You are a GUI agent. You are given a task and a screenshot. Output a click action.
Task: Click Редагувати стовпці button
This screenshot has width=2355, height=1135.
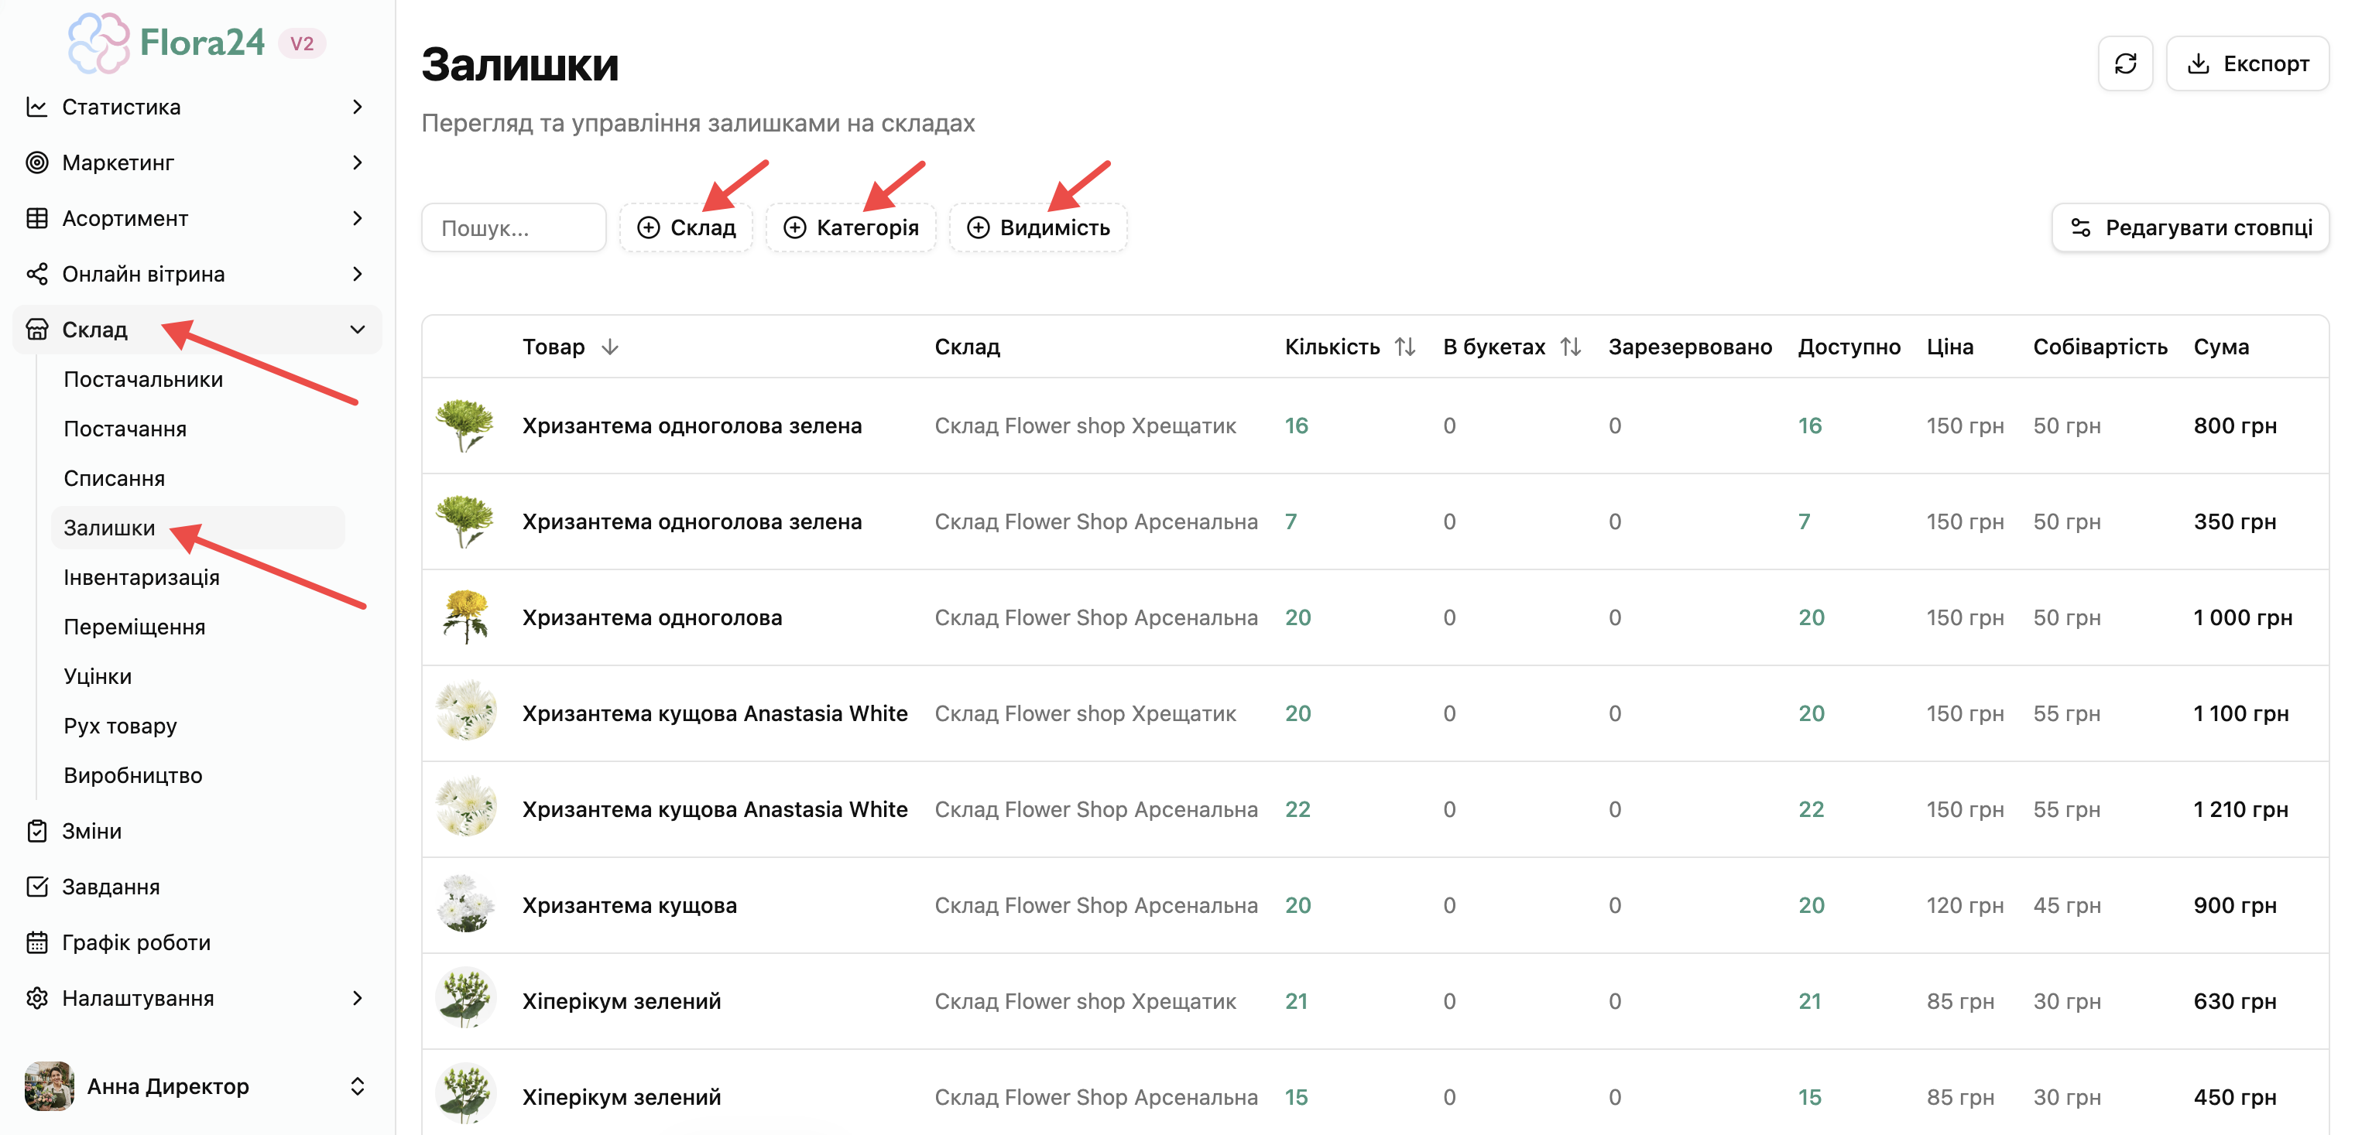pos(2190,227)
